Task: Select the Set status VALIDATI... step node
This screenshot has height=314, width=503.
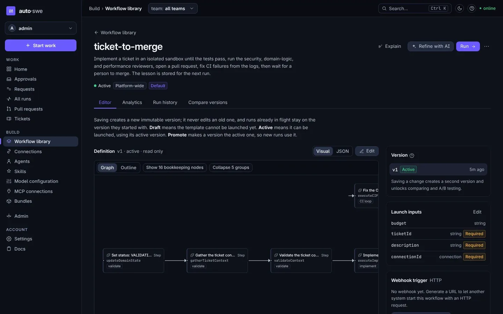Action: pyautogui.click(x=133, y=261)
